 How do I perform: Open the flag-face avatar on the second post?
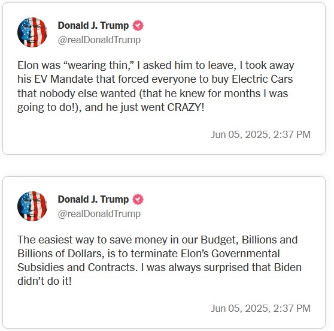click(32, 206)
